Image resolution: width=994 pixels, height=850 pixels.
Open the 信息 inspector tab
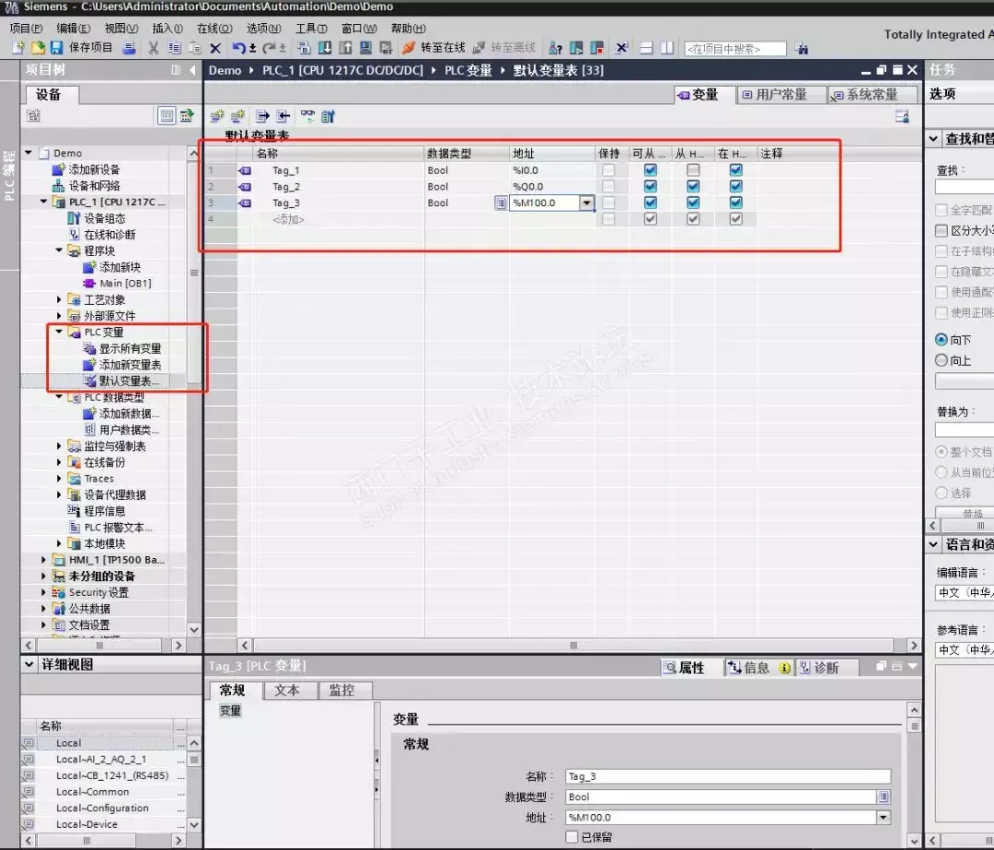coord(758,668)
